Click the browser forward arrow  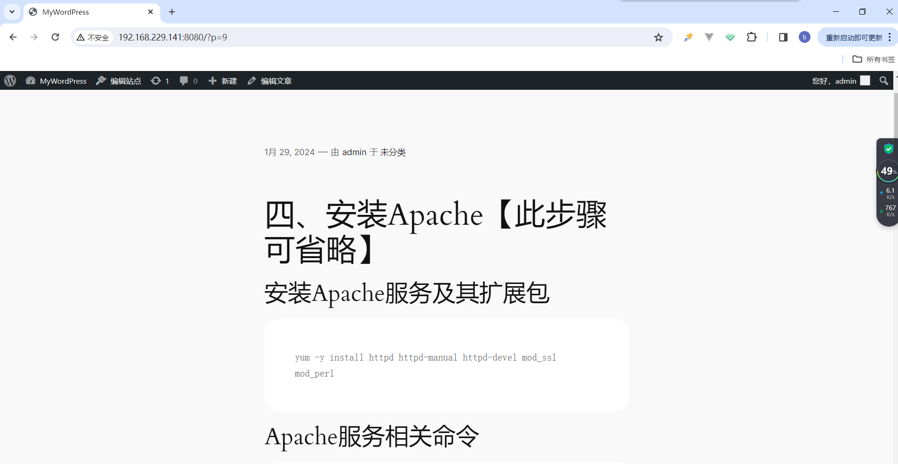[34, 37]
